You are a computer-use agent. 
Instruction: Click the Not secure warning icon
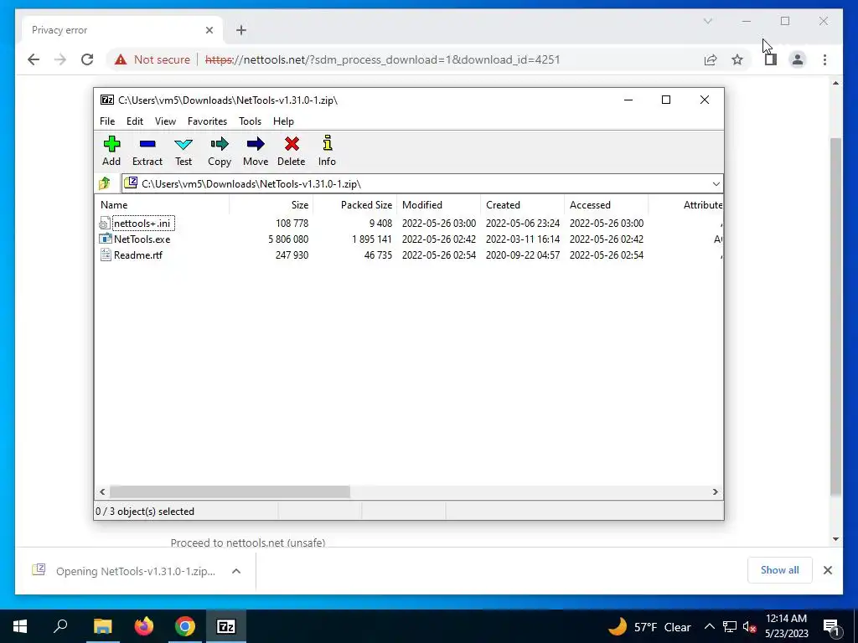point(121,59)
